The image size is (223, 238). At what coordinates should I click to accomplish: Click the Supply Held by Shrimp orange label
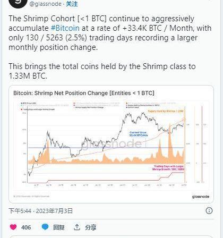tap(166, 111)
